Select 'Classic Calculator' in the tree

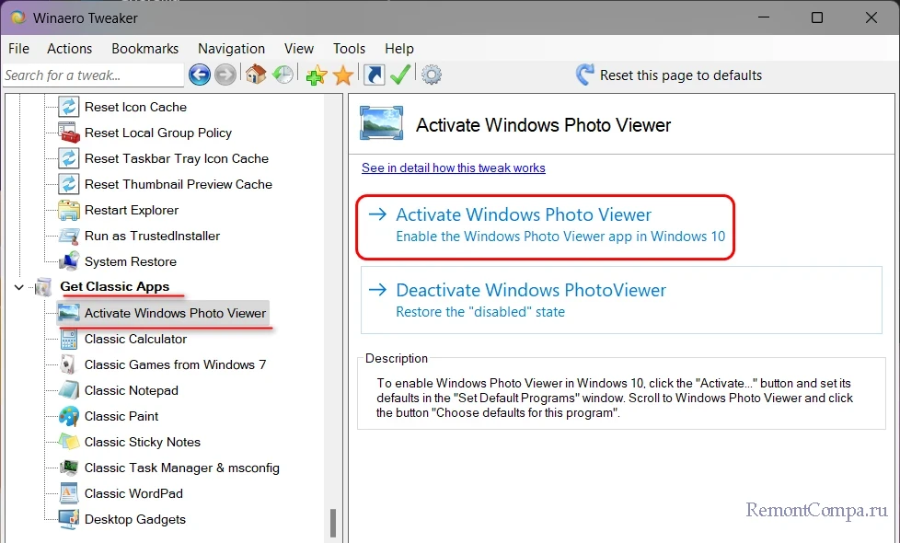tap(135, 339)
